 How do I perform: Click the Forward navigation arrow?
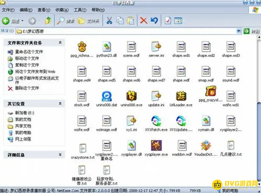coord(32,21)
